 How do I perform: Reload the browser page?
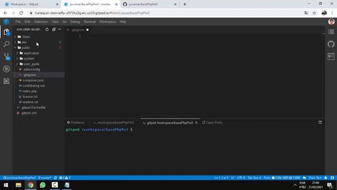coord(21,13)
